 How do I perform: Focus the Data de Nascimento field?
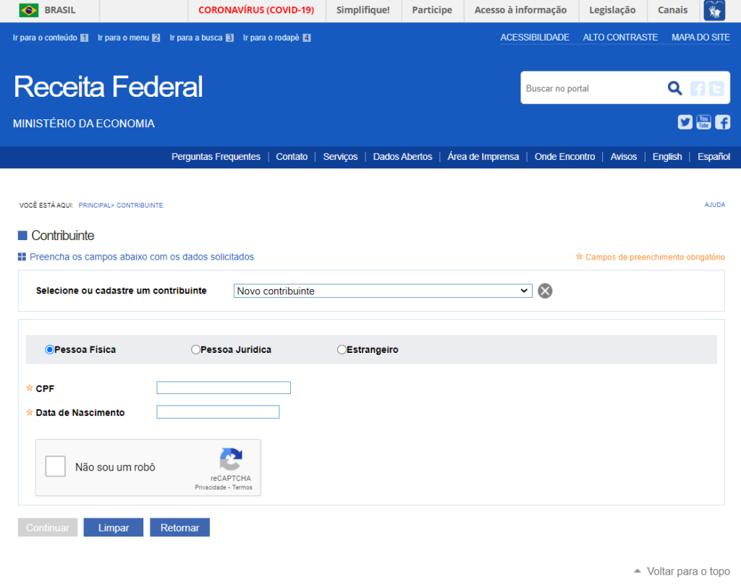point(218,411)
